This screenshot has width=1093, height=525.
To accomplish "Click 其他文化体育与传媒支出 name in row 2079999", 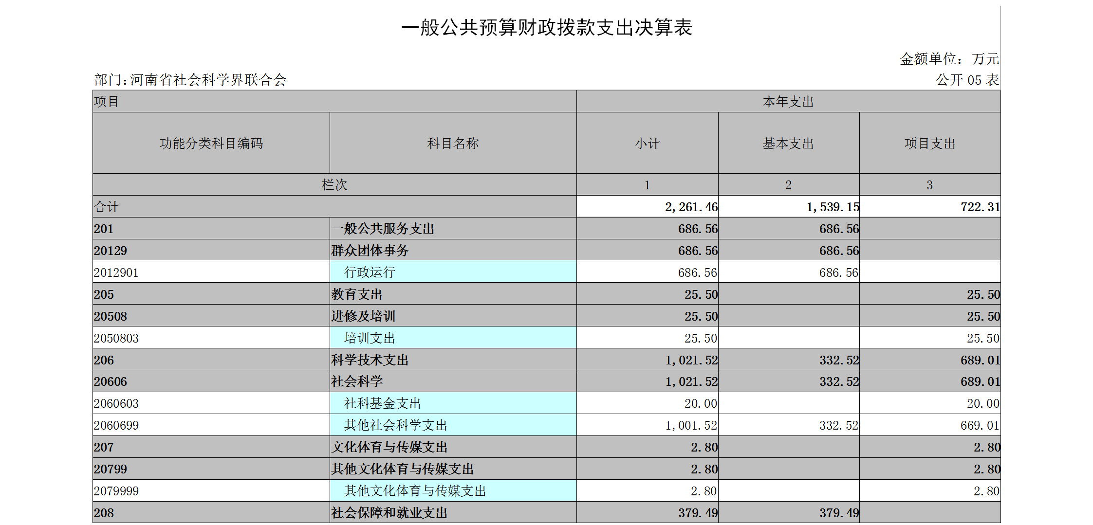I will [453, 490].
